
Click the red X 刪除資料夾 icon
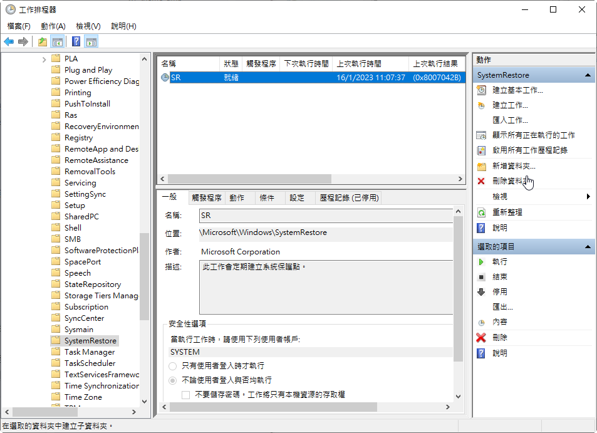click(x=481, y=181)
